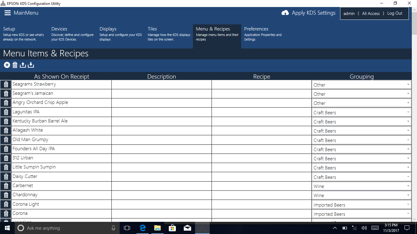Screen dimensions: 417x234
Task: Click the Description field for Chardonnay
Action: coord(161,195)
